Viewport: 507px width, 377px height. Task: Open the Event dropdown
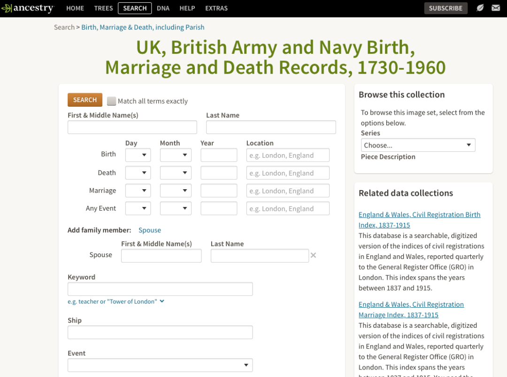pyautogui.click(x=160, y=365)
